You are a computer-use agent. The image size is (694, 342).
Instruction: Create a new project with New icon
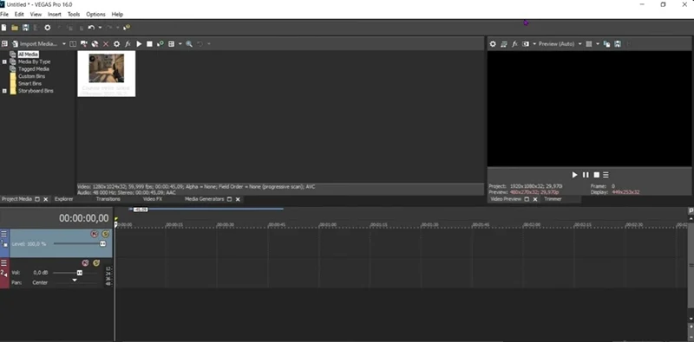click(4, 28)
